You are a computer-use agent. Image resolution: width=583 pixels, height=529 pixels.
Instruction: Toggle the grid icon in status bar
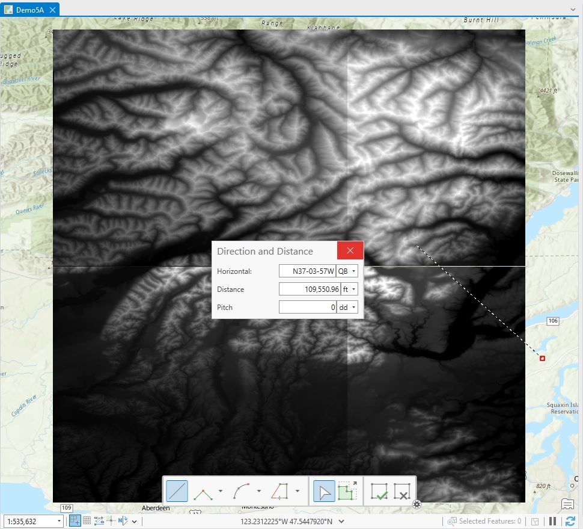coord(87,521)
